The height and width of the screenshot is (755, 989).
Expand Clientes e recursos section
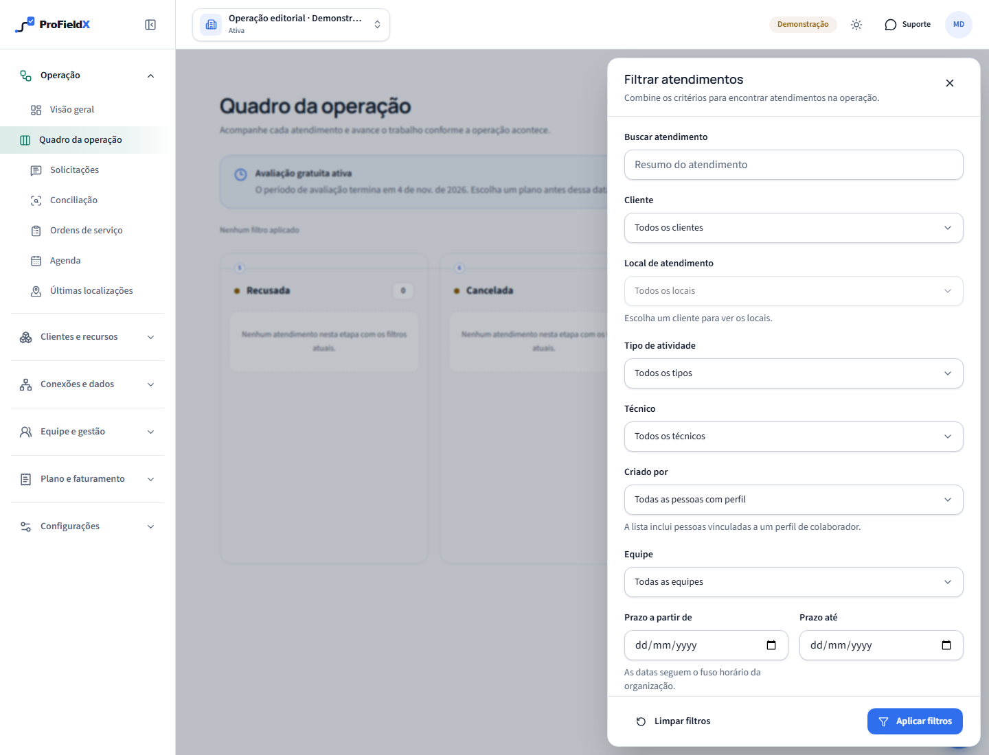pyautogui.click(x=88, y=337)
